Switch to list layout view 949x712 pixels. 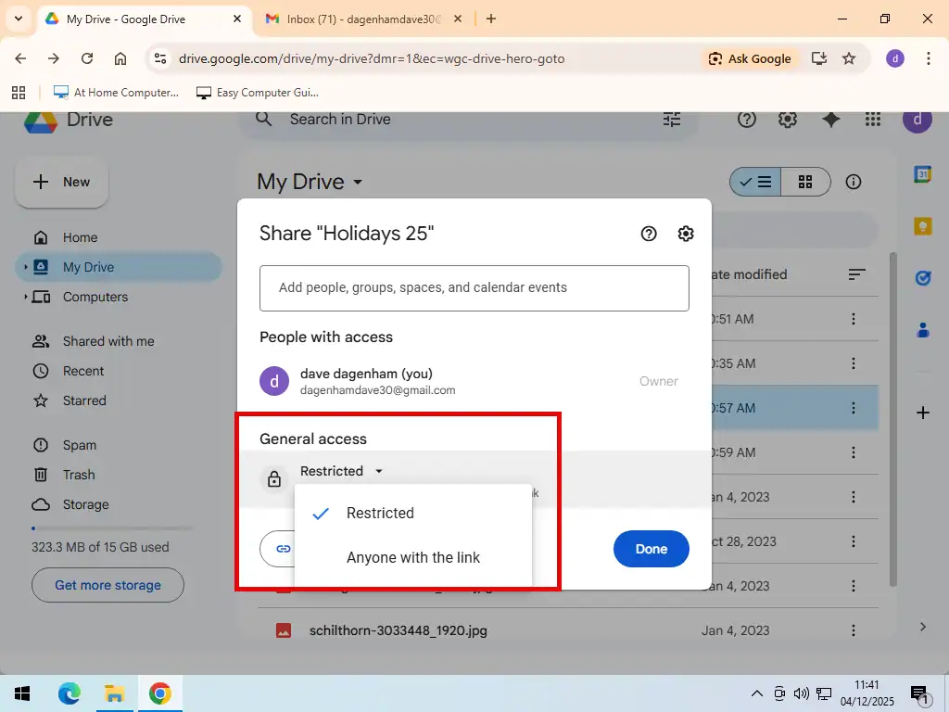(x=756, y=183)
